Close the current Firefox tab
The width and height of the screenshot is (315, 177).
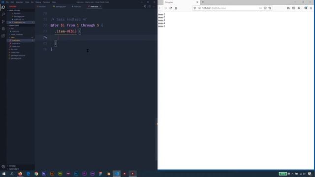(197, 2)
